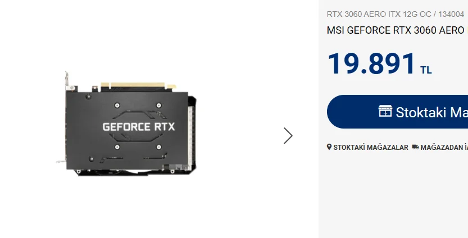Open the MAĞAZADAN delivery link
This screenshot has height=238, width=468.
(x=444, y=147)
